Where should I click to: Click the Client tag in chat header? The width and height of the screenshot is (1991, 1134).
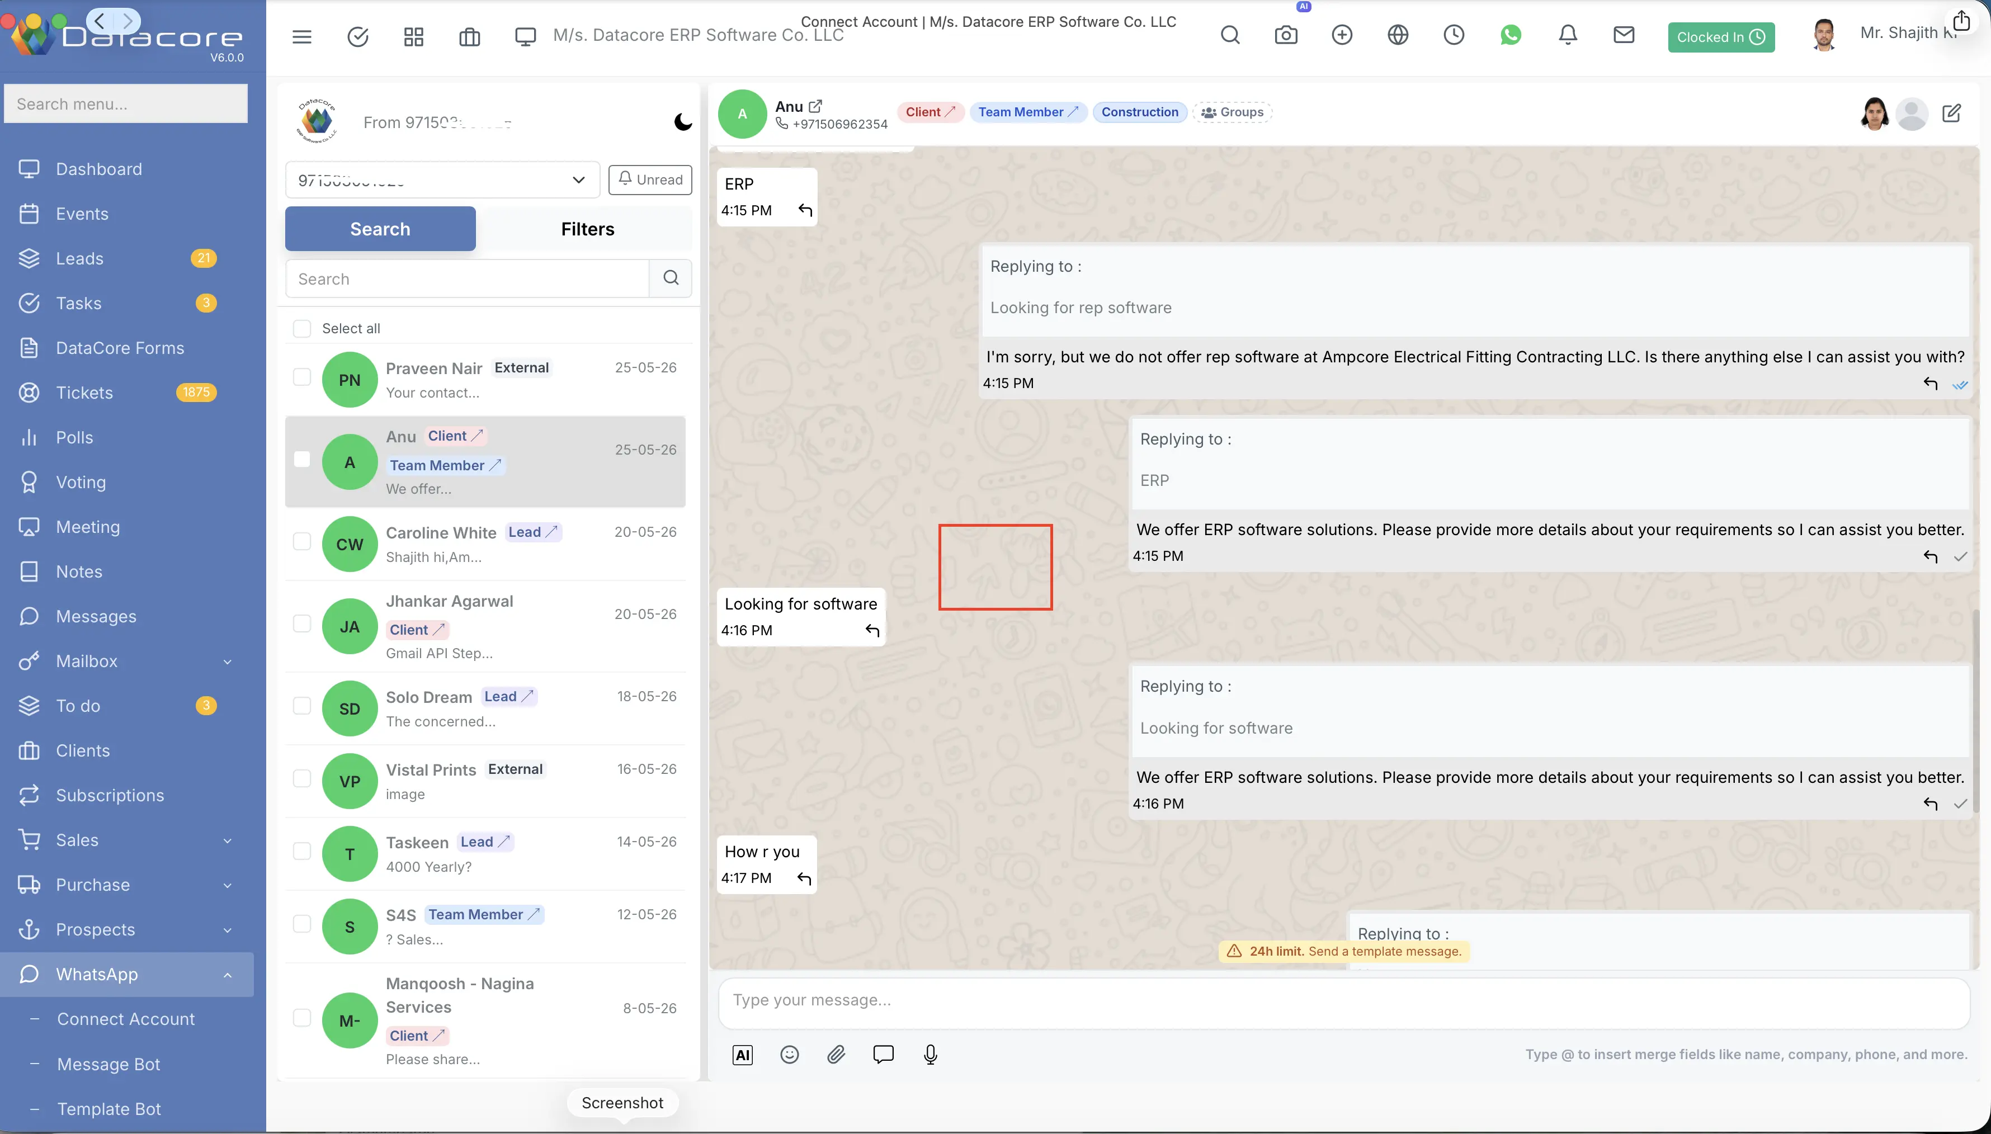[x=930, y=112]
